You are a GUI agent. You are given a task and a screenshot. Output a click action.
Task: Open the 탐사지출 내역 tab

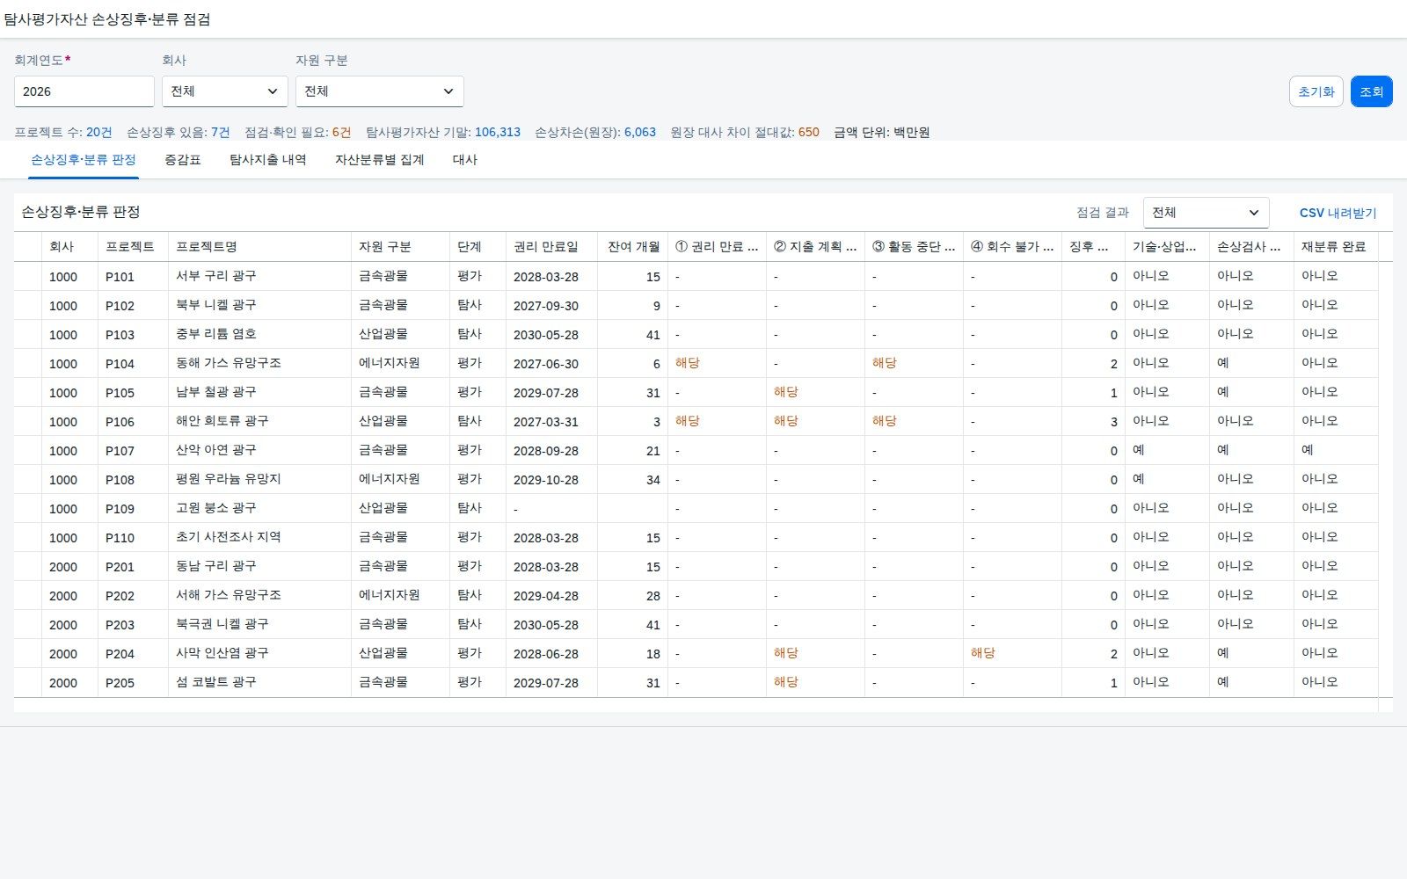268,160
